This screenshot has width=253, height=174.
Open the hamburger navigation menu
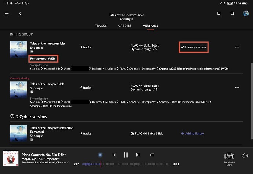click(7, 14)
